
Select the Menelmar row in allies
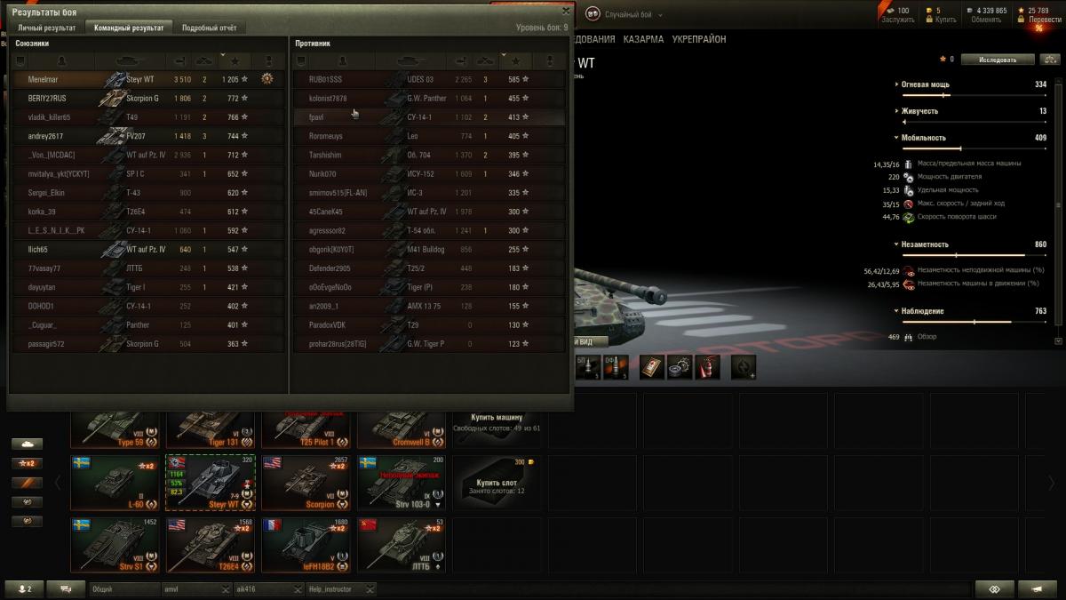coord(148,79)
